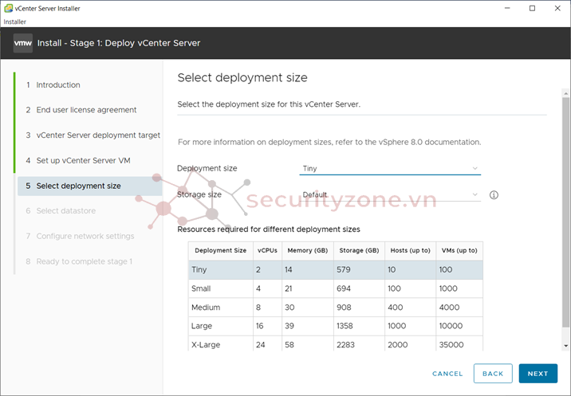Click hosts value 400 for Medium
571x396 pixels.
[x=395, y=308]
